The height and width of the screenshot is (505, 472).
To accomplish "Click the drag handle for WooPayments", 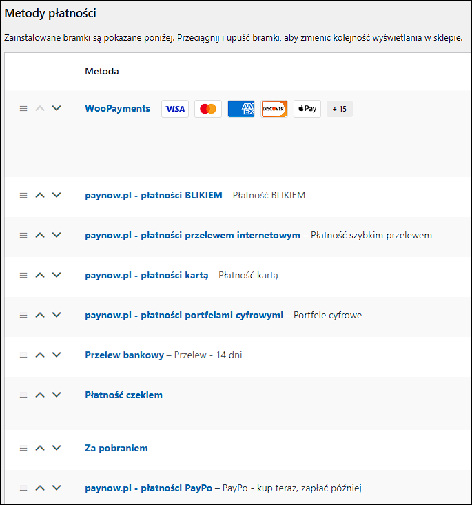I will pyautogui.click(x=23, y=109).
